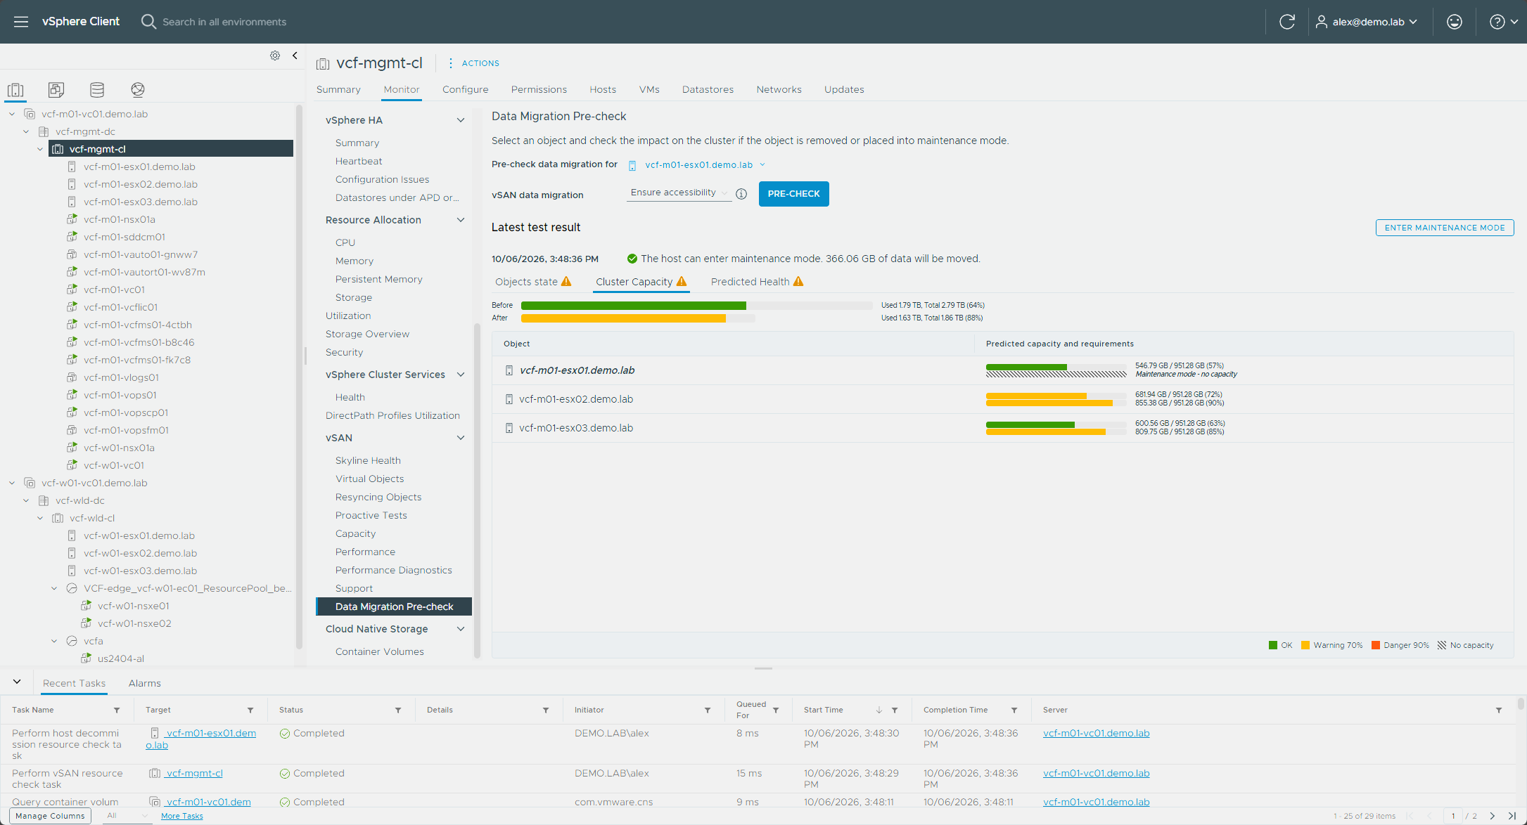This screenshot has height=825, width=1527.
Task: Collapse vcf-mgmt-dc datacenter node
Action: pos(26,131)
